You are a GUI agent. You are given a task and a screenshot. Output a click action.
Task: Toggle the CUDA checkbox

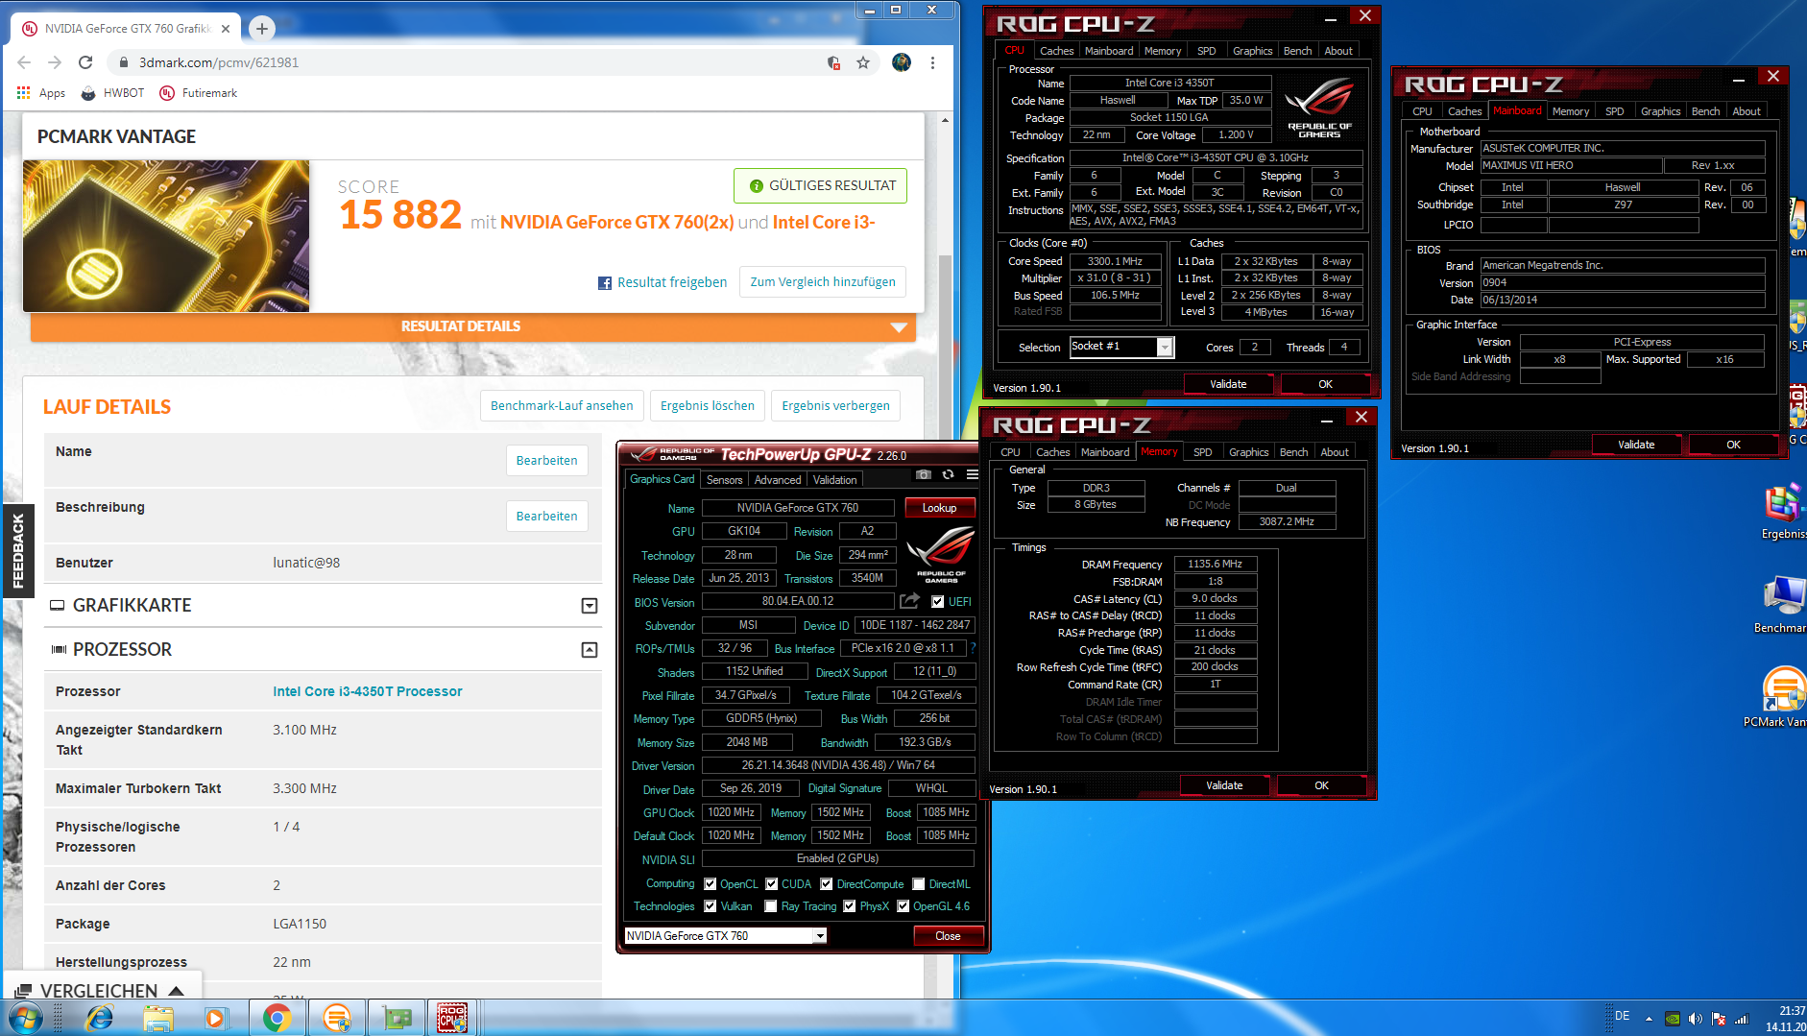(x=772, y=884)
